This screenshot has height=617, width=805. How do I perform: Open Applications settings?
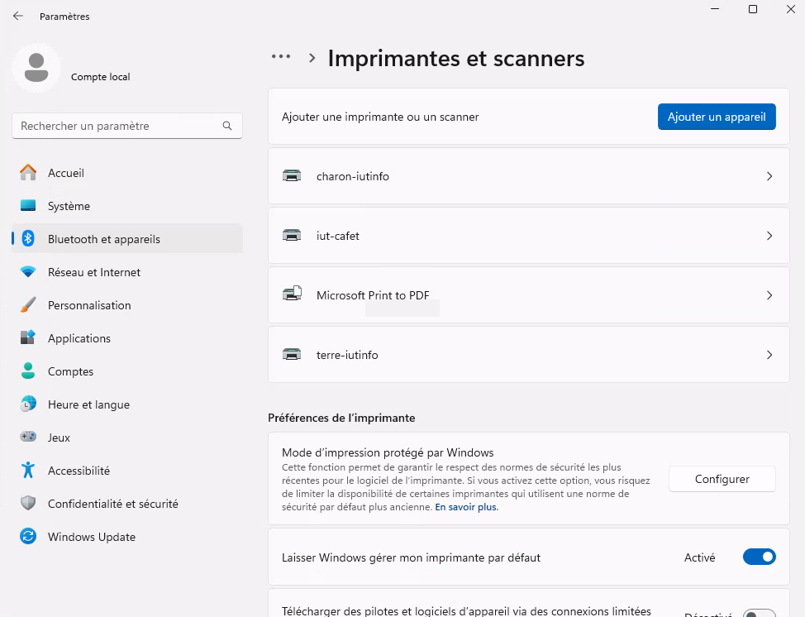(126, 337)
